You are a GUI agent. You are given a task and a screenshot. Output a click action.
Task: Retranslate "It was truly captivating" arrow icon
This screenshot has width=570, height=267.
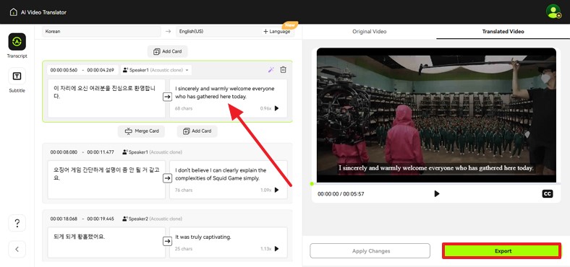point(167,241)
